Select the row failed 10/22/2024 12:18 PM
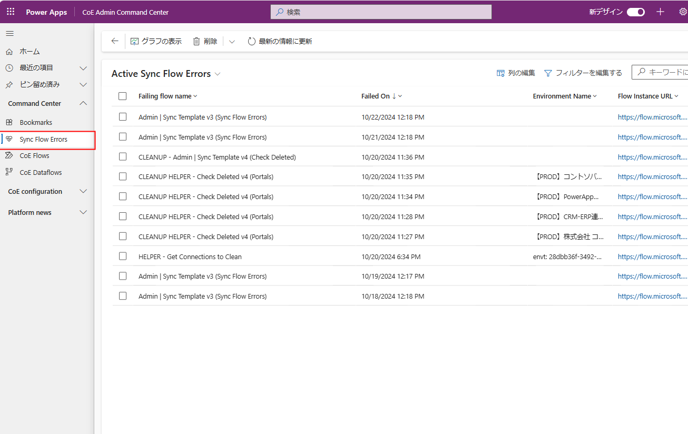This screenshot has width=688, height=434. [x=123, y=117]
